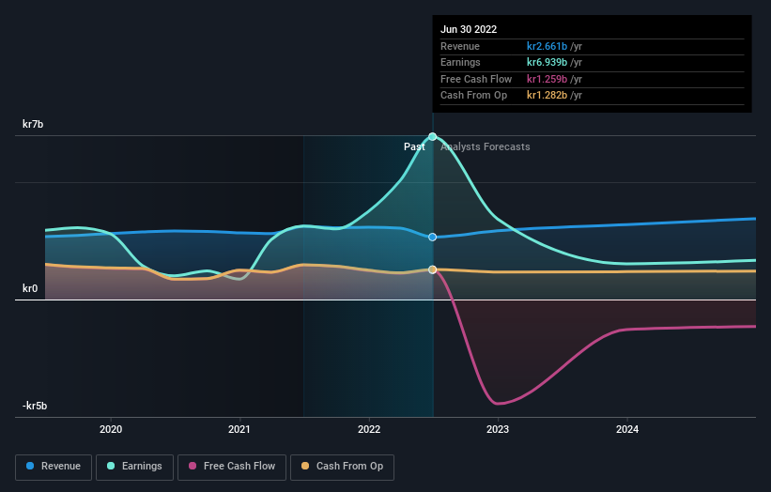Select the 2020 x-axis label
Image resolution: width=771 pixels, height=492 pixels.
click(111, 429)
